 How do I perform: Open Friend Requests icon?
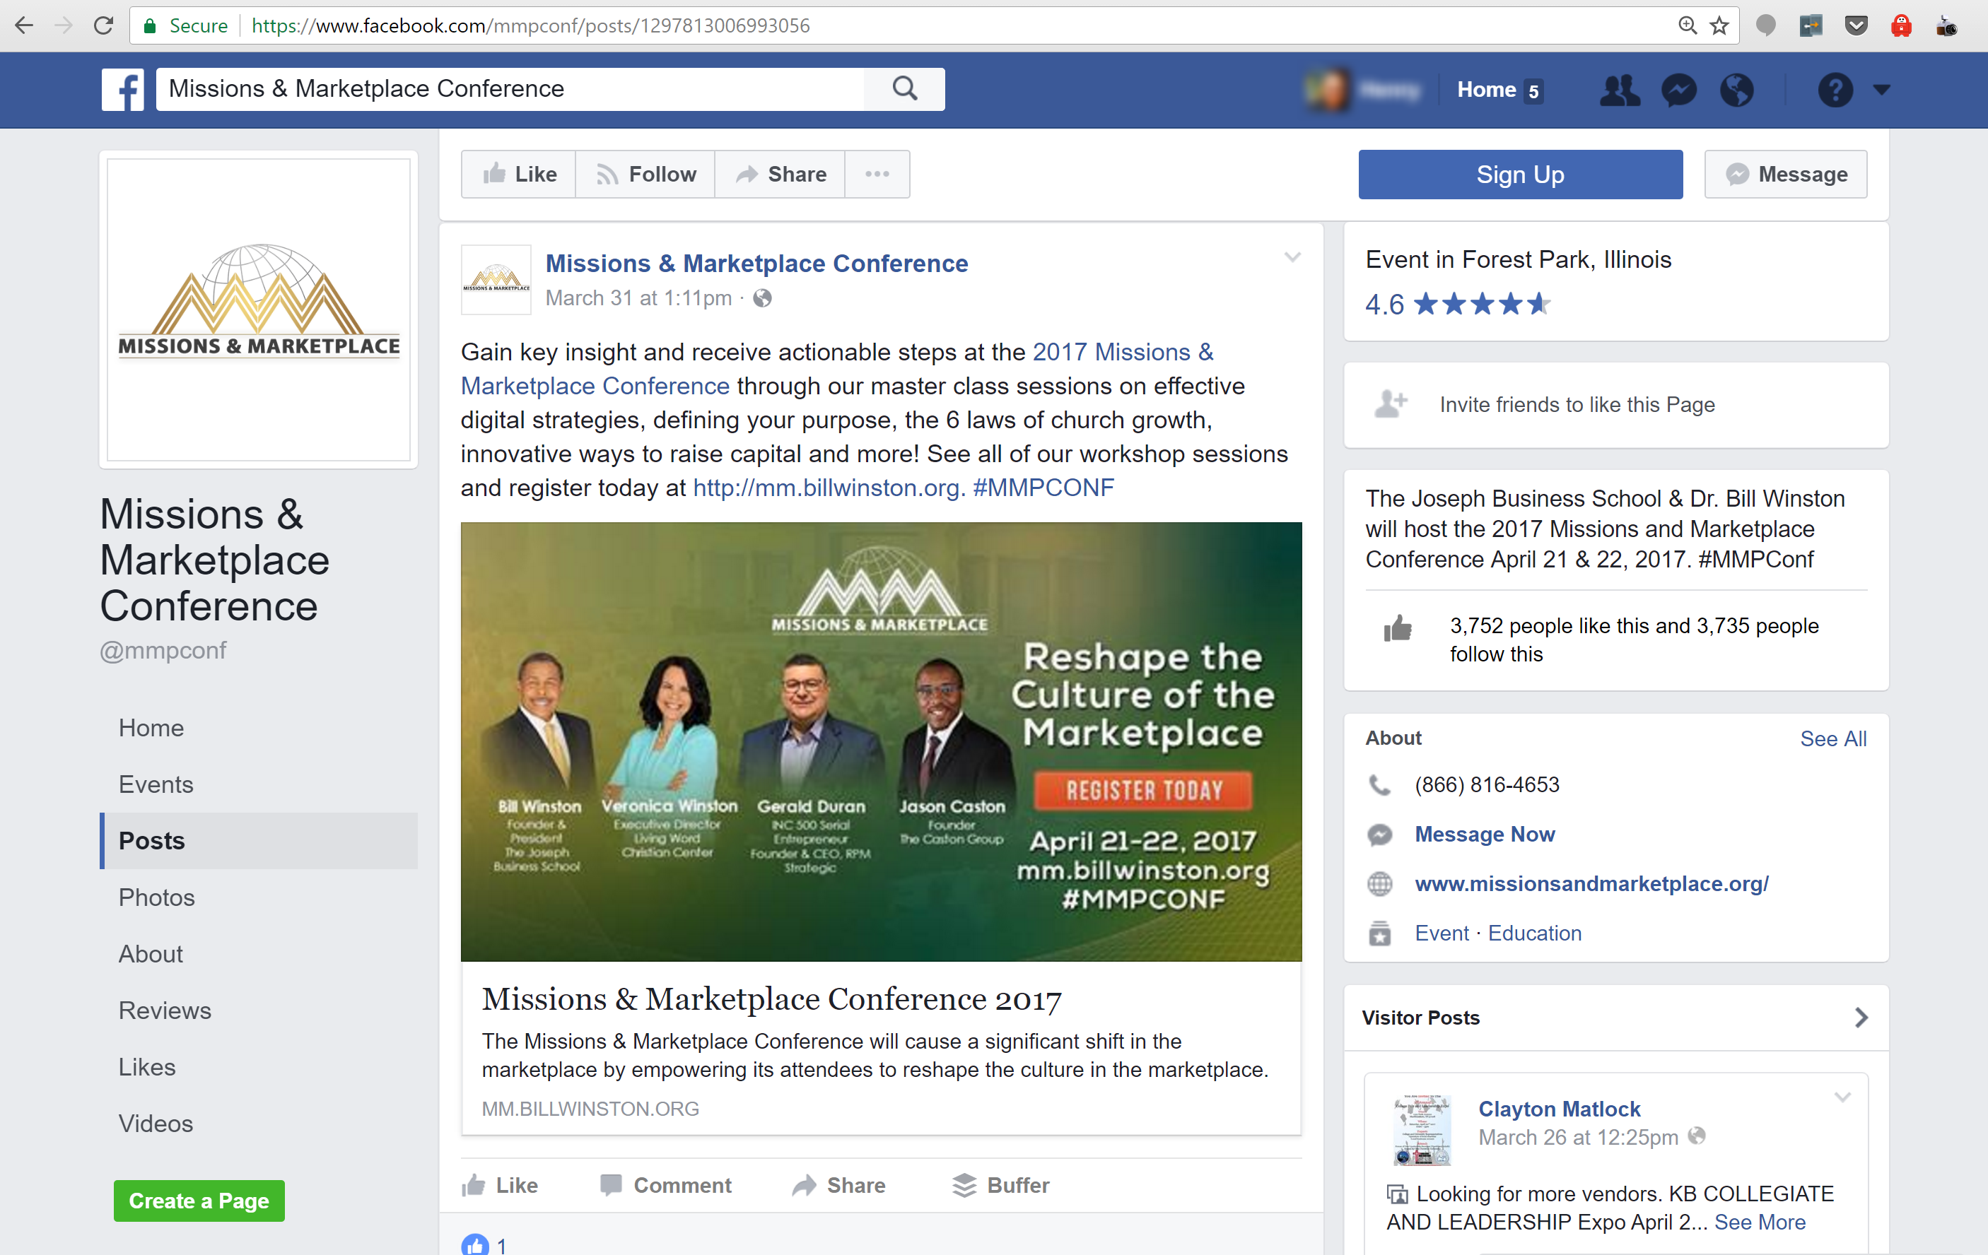tap(1620, 90)
